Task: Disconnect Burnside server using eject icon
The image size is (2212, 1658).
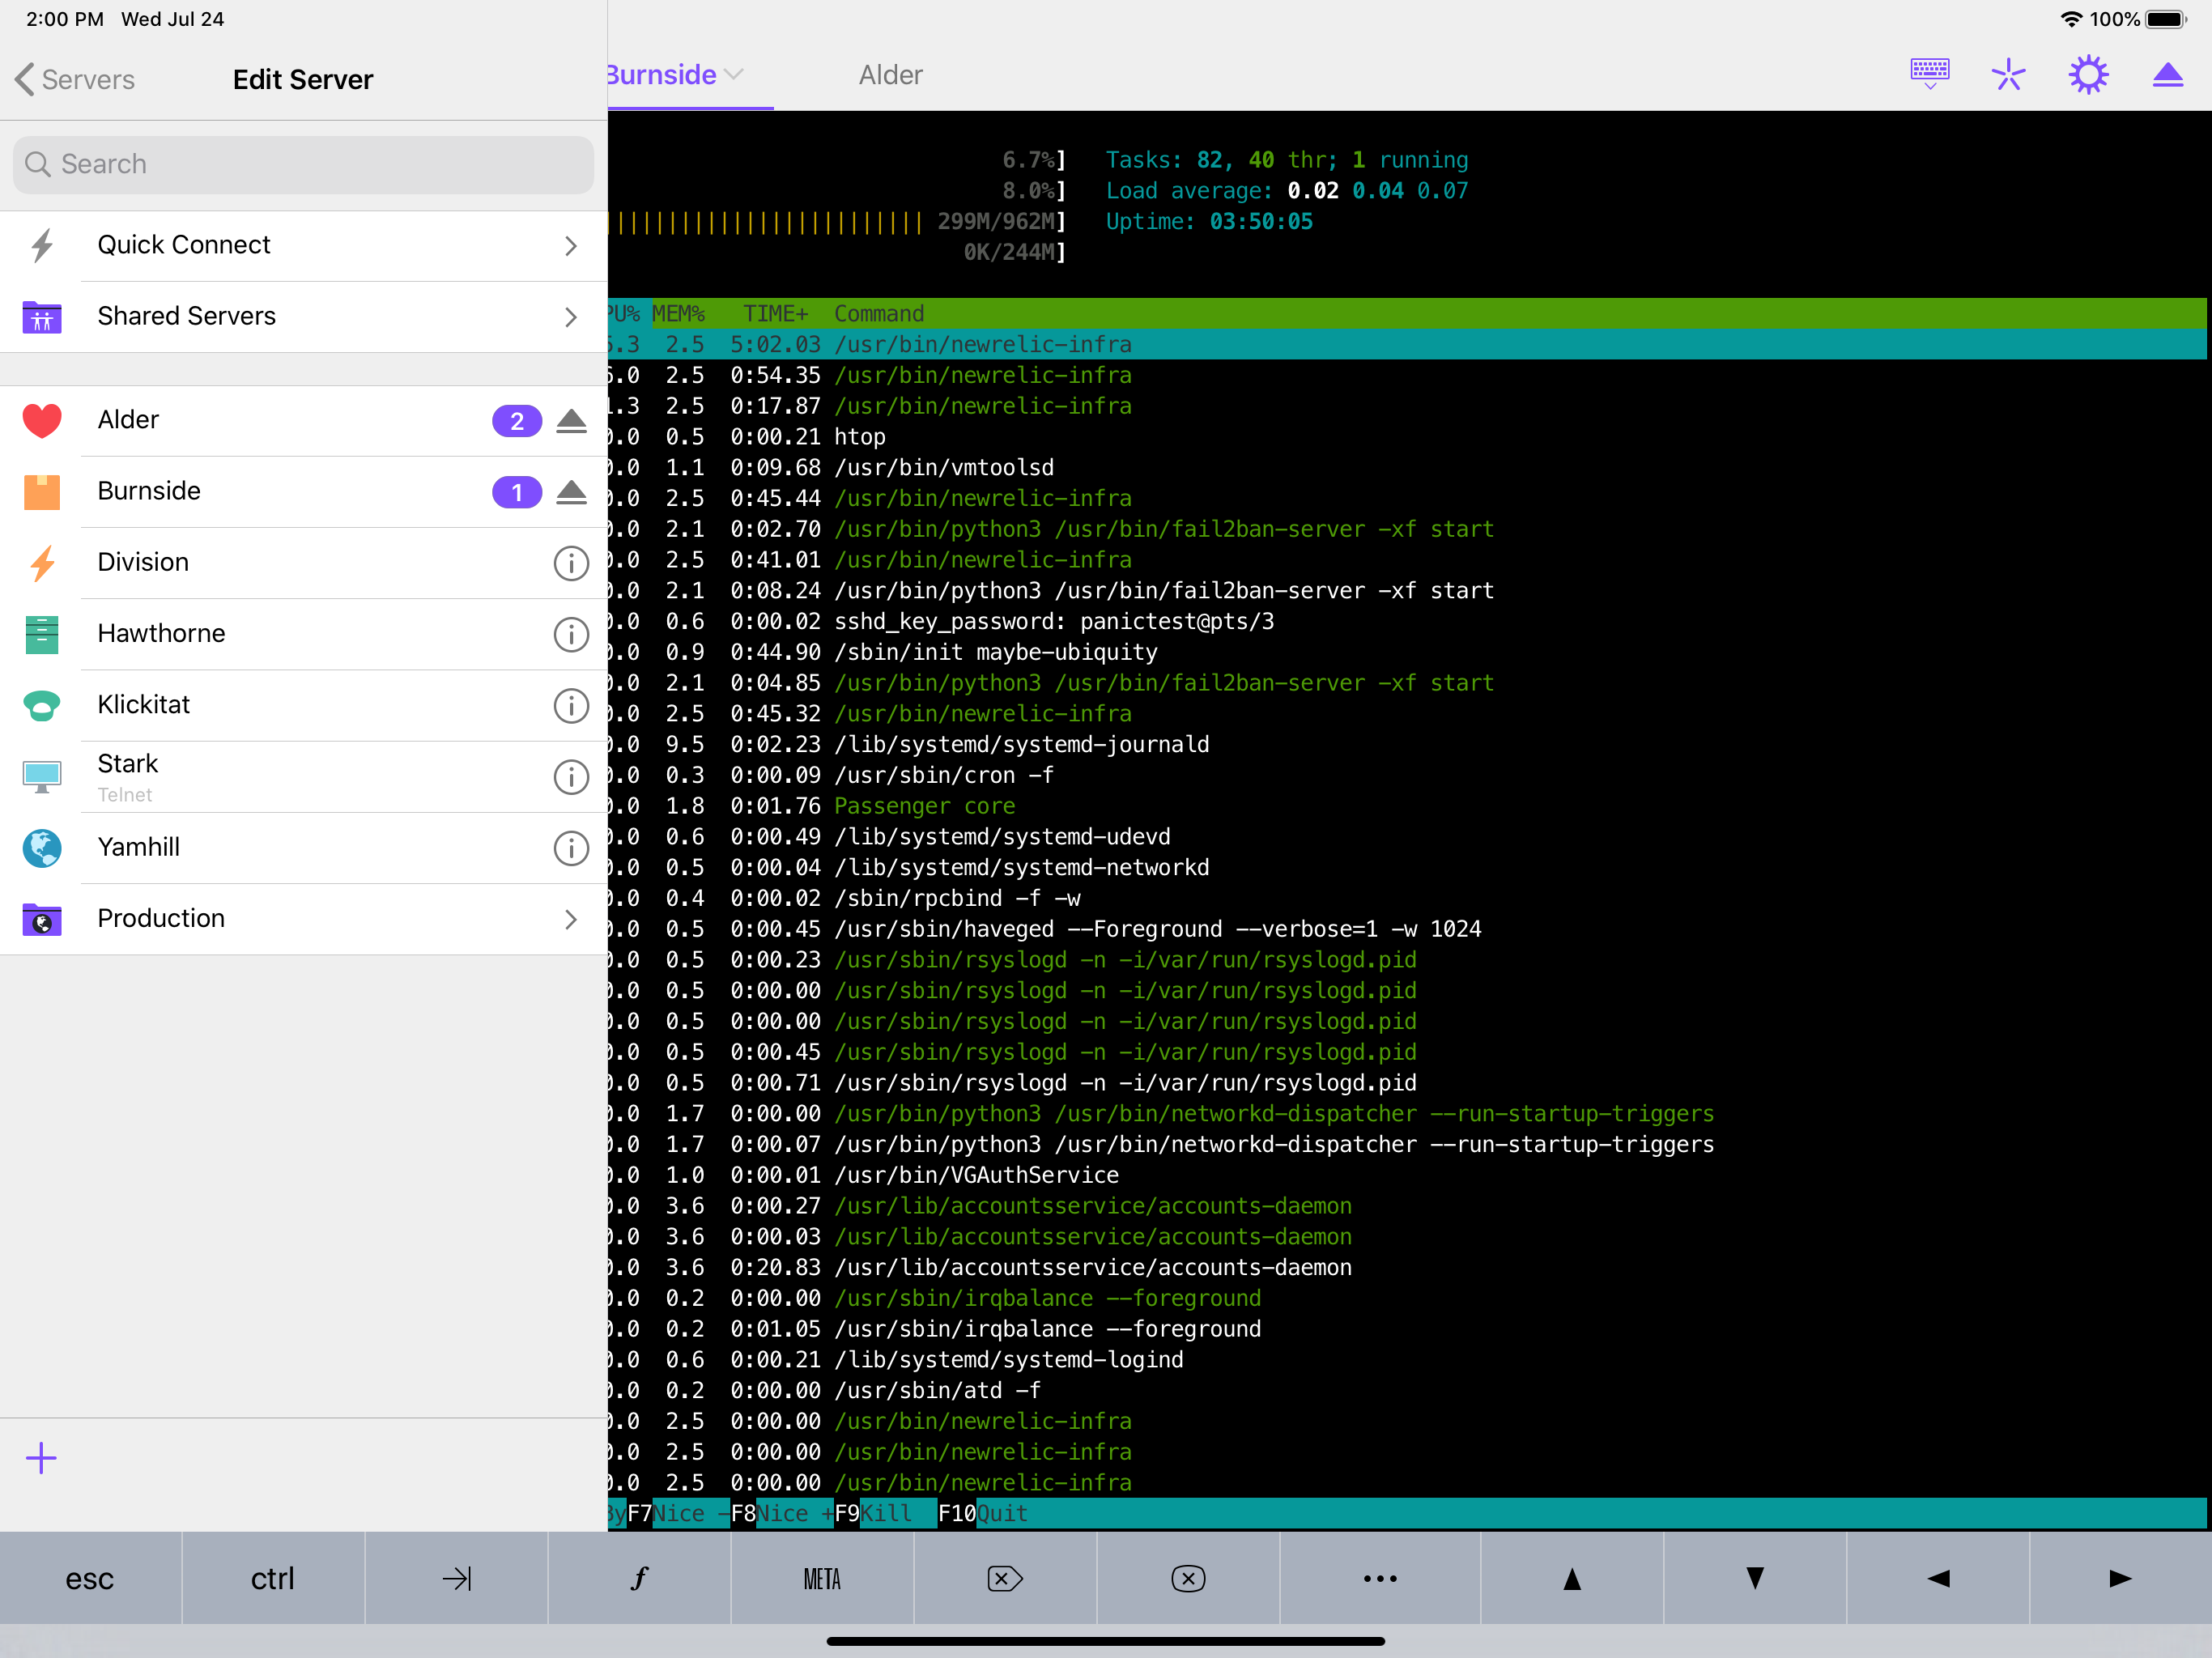Action: pos(571,492)
